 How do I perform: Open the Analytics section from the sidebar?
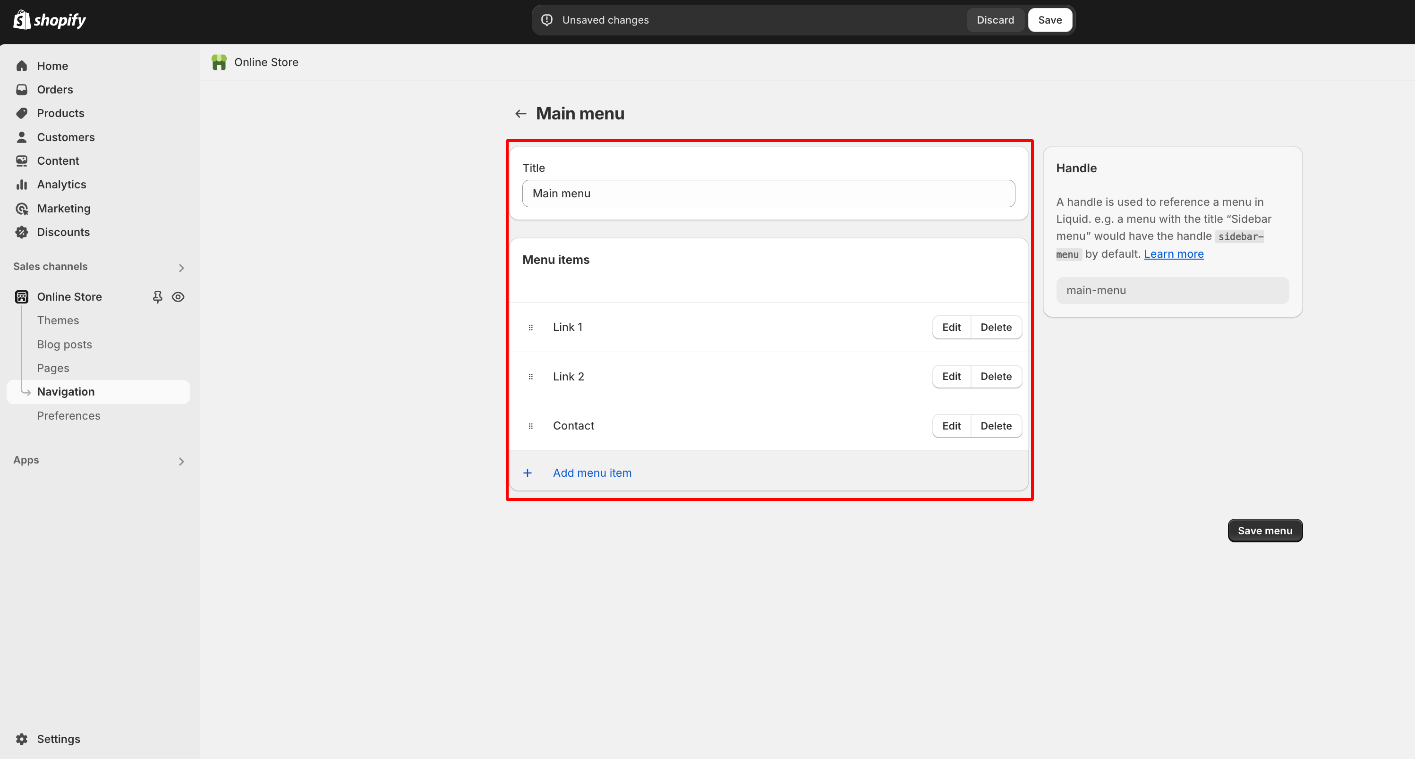point(61,185)
